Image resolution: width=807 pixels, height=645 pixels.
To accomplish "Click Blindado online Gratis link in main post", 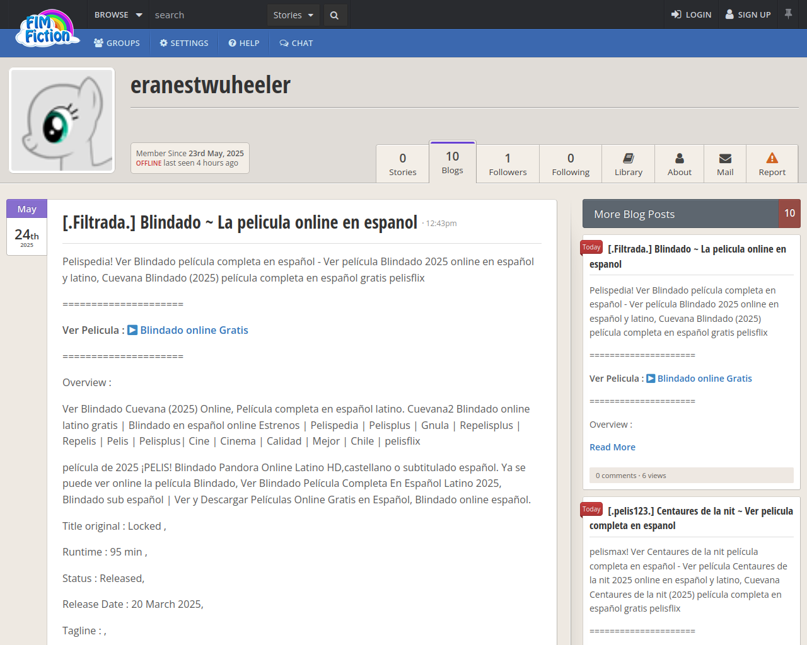I will pyautogui.click(x=188, y=330).
